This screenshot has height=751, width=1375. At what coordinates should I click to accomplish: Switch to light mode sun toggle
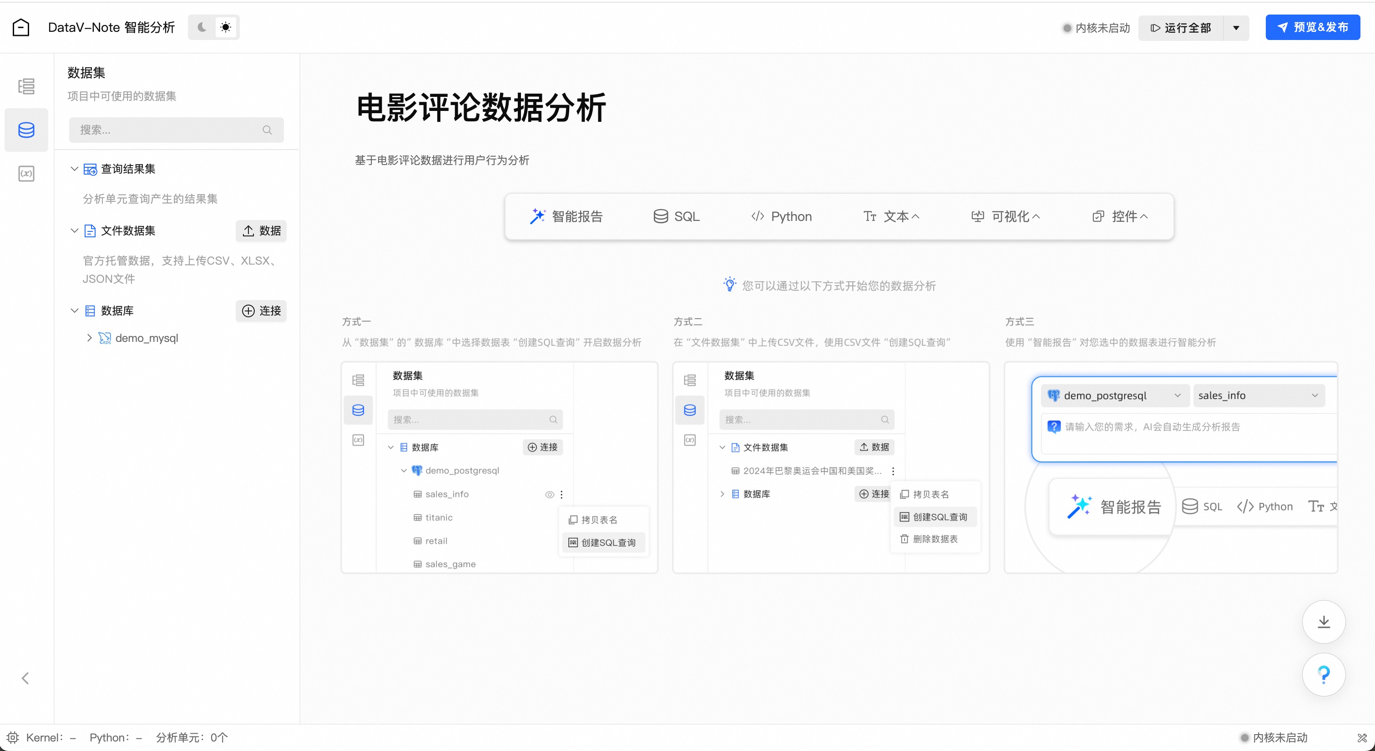226,27
